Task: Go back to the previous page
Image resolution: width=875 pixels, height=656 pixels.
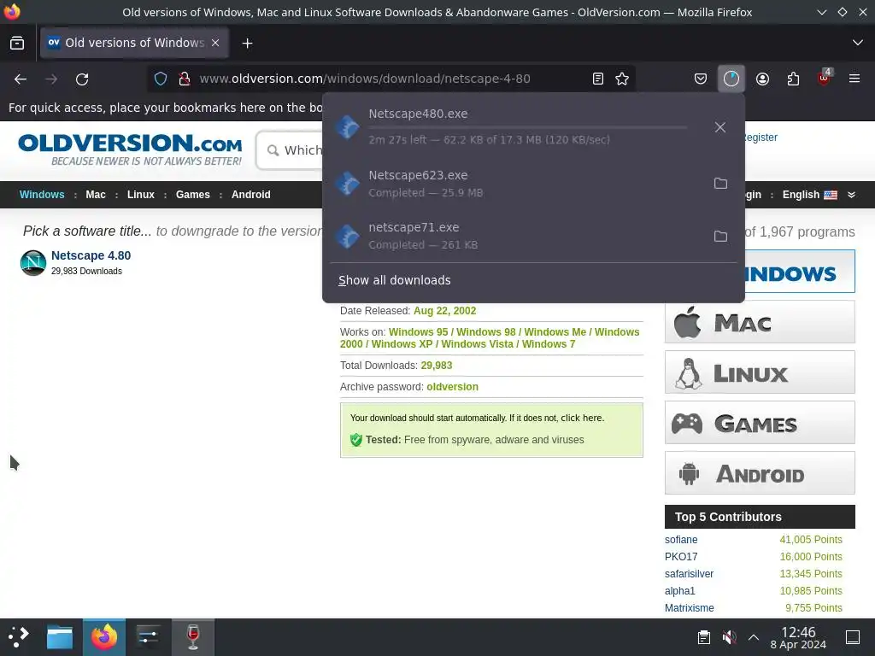Action: click(x=21, y=79)
